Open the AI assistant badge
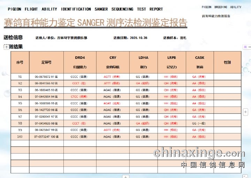The height and width of the screenshot is (178, 251). point(245,47)
